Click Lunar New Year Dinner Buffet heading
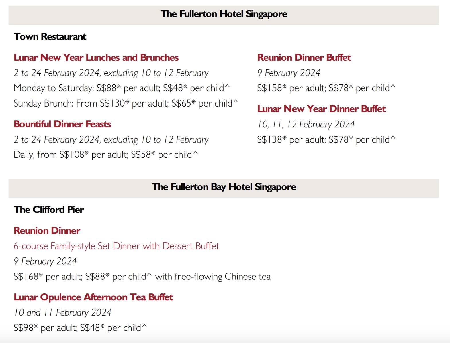The width and height of the screenshot is (450, 343). click(321, 109)
